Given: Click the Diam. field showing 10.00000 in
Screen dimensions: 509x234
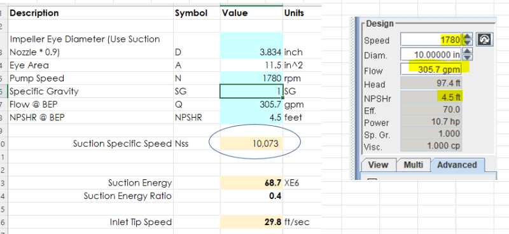Looking at the screenshot, I should tap(431, 54).
